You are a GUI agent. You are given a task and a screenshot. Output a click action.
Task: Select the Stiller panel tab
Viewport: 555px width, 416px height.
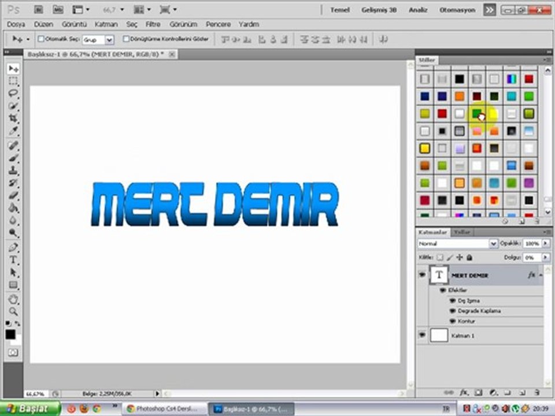[x=427, y=60]
